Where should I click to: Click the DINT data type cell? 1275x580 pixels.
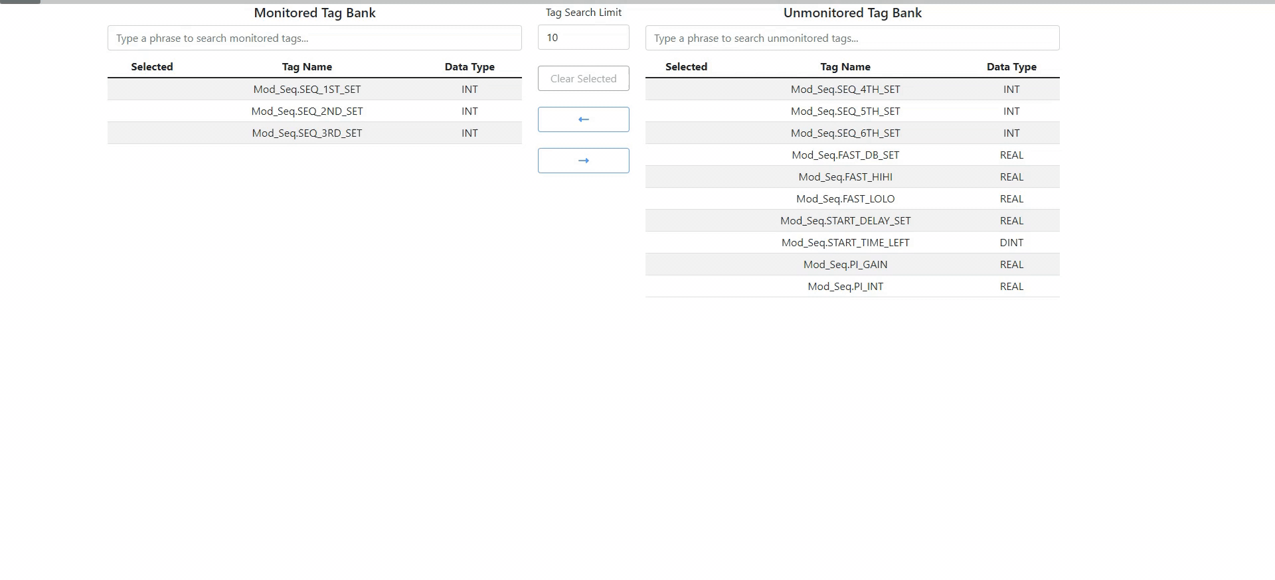pyautogui.click(x=1011, y=242)
